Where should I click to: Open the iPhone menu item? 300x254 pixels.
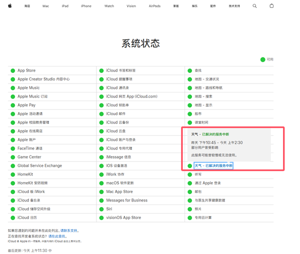pyautogui.click(x=86, y=6)
